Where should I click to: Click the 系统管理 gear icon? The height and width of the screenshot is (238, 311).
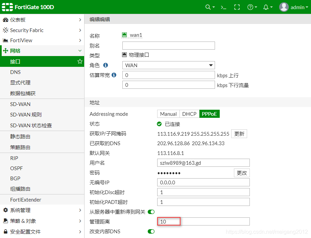coord(5,210)
